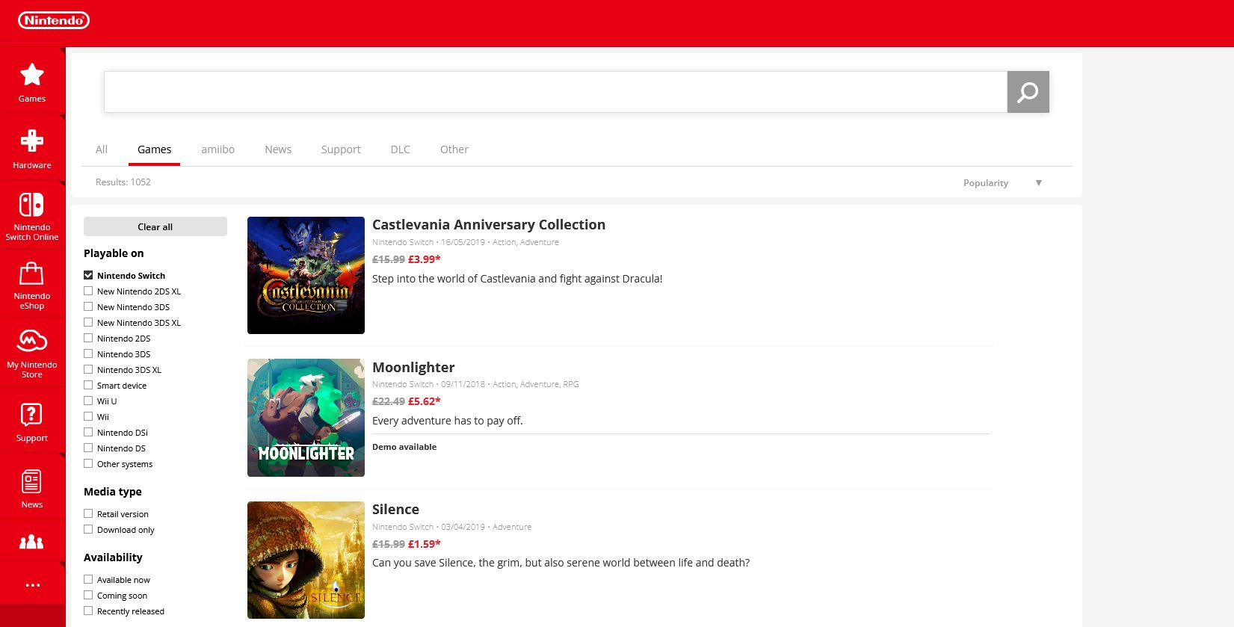Open the Castlevania Collection cover thumbnail

pos(306,275)
